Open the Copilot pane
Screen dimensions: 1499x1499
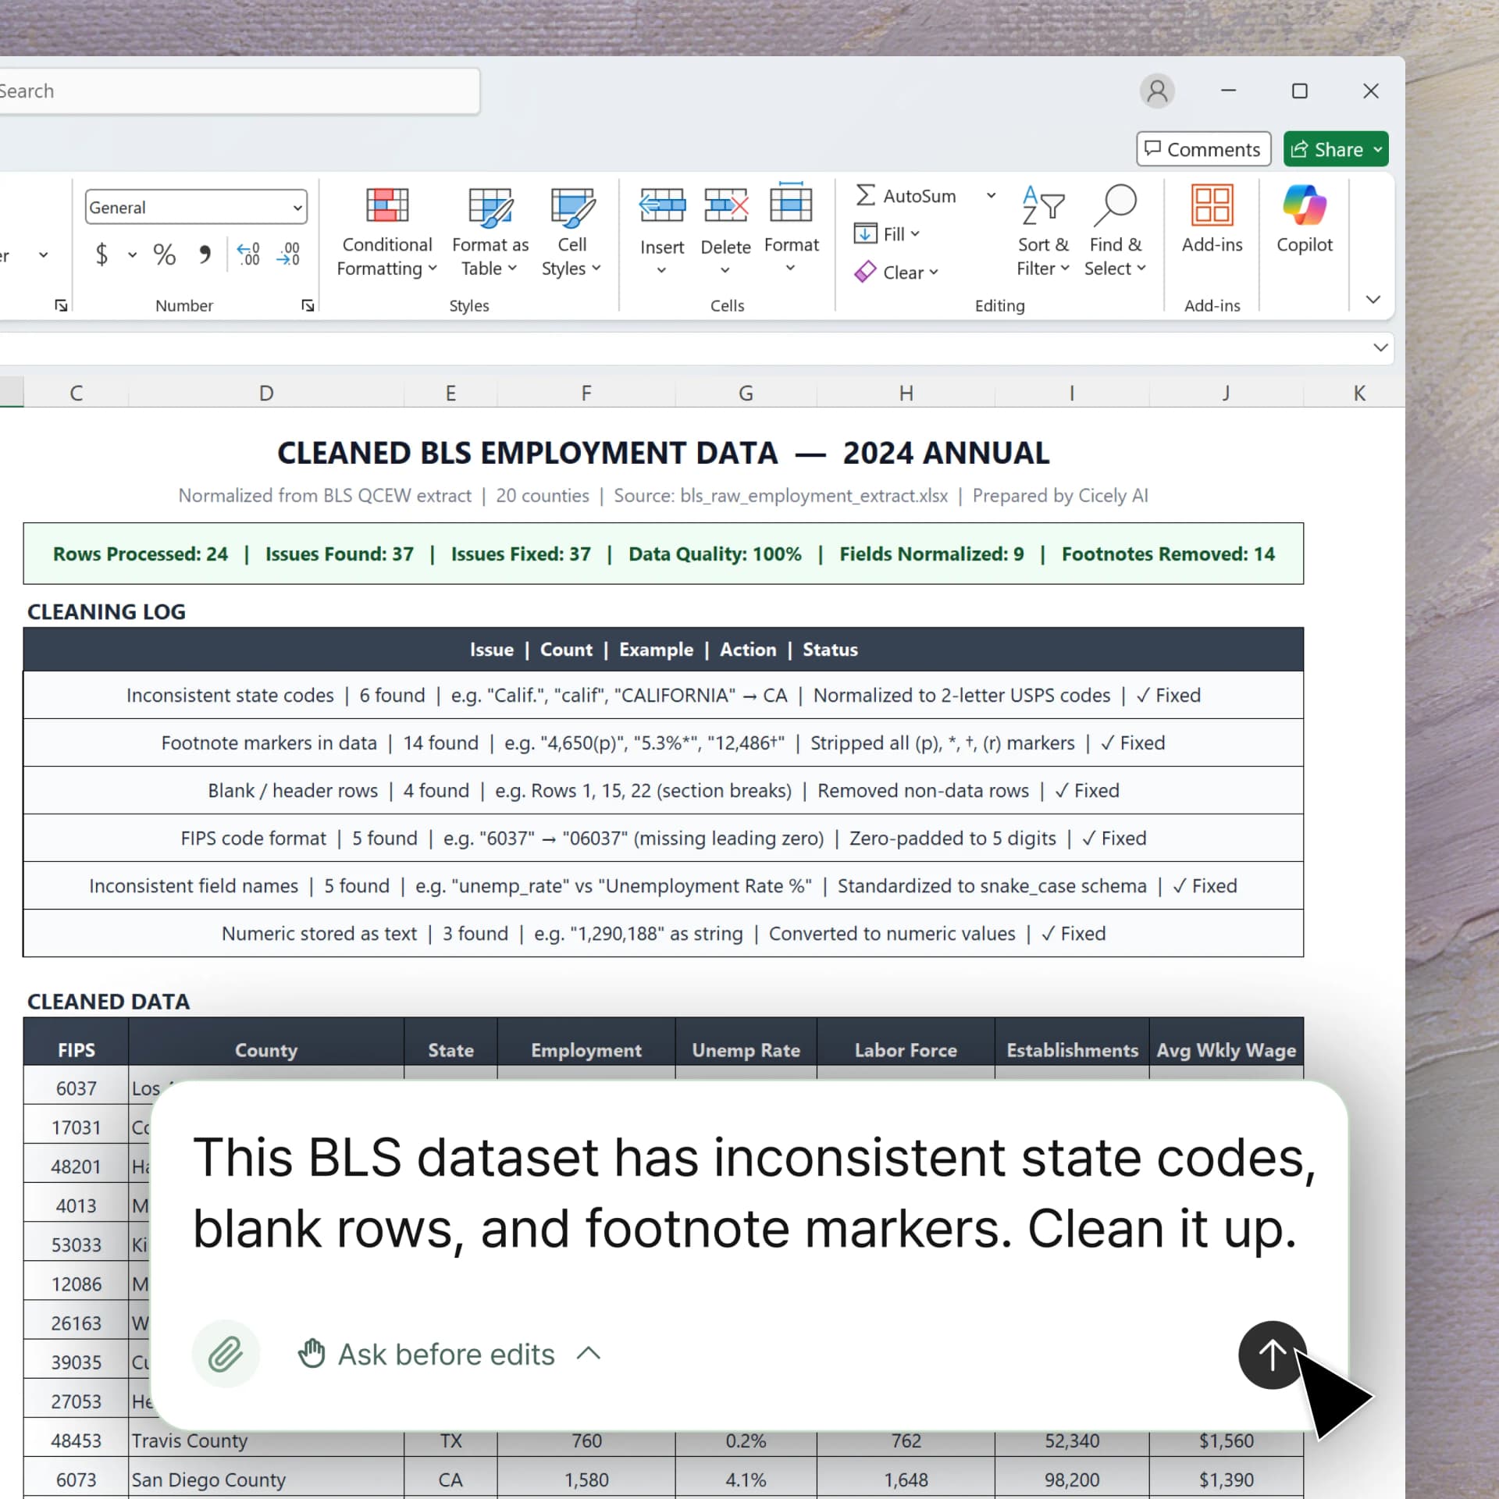[x=1303, y=223]
